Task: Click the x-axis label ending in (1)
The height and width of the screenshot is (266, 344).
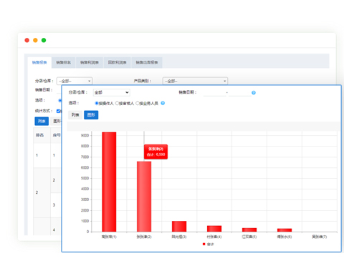Action: (109, 237)
